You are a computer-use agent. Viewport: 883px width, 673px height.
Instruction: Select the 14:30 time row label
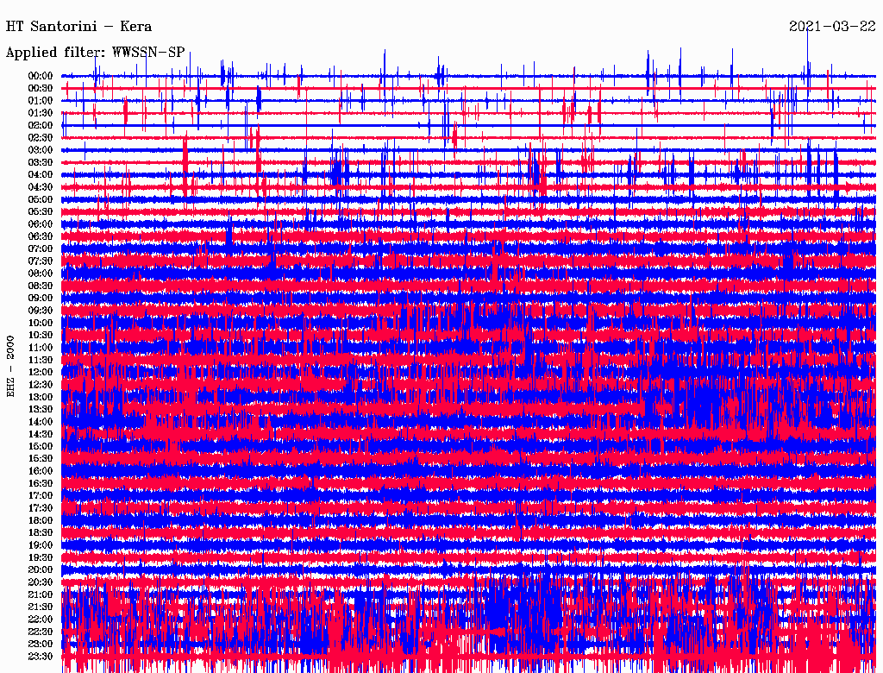pos(41,435)
